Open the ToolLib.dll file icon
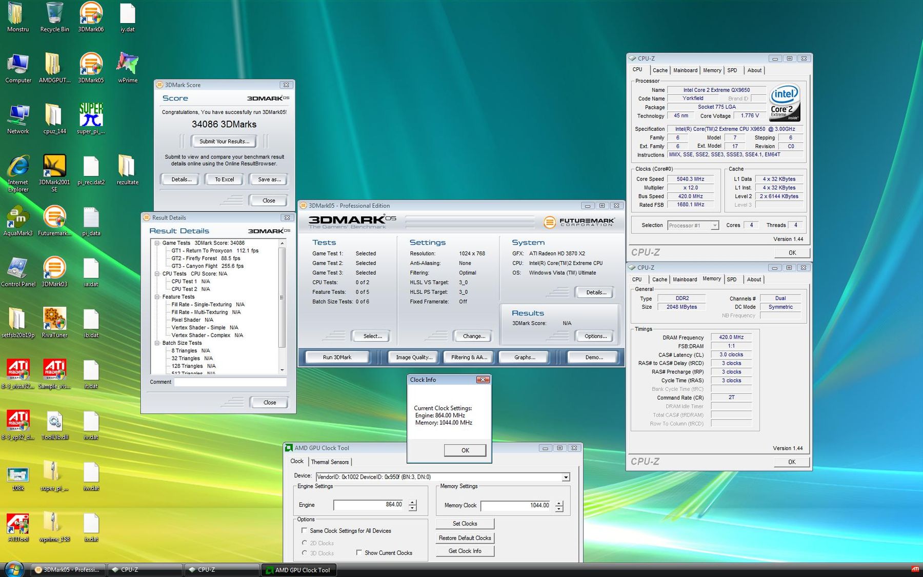923x577 pixels. 54,425
